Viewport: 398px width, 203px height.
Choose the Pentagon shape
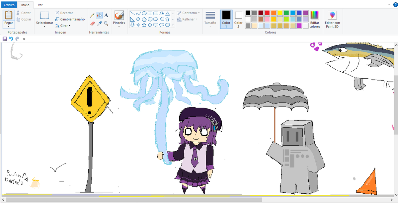click(144, 19)
